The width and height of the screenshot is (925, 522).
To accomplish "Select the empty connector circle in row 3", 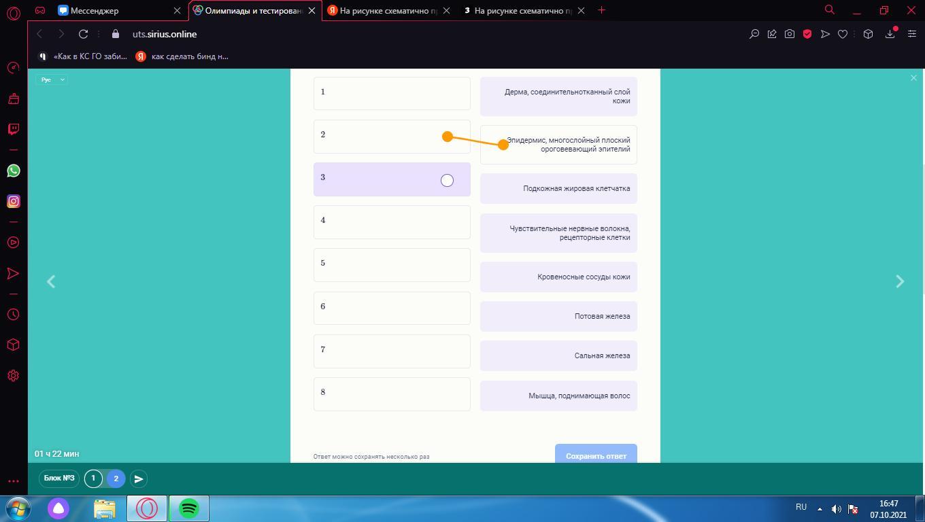I will [447, 180].
